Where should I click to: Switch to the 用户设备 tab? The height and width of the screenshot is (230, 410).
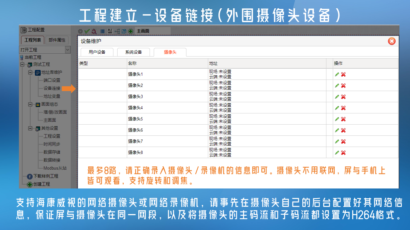click(97, 52)
